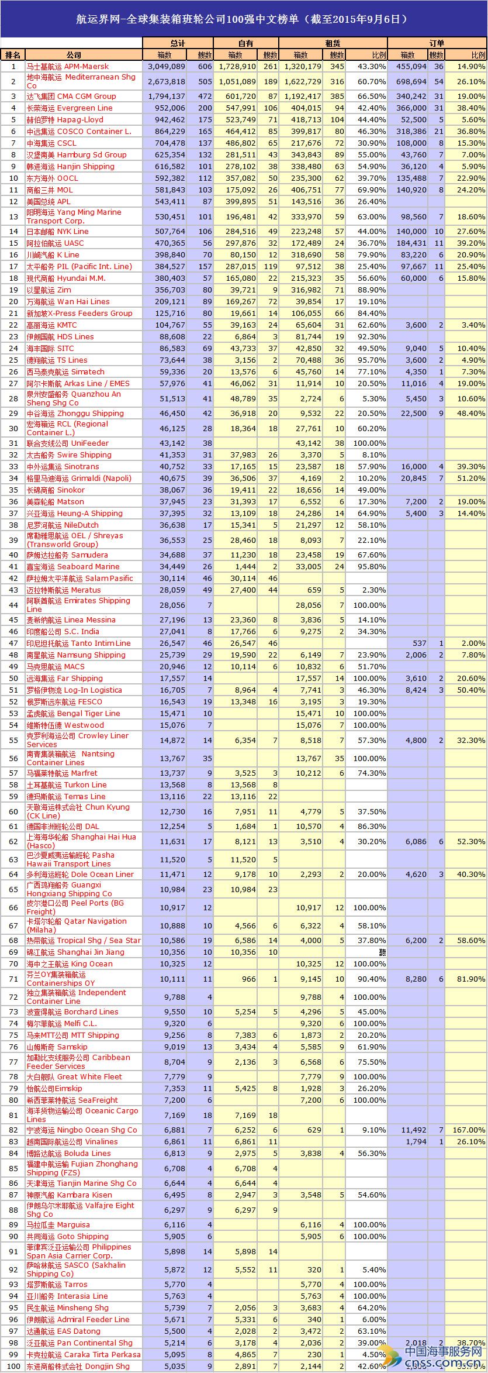Viewport: 488px width, 1373px height.
Task: Select 中外运集运 Sinotrans company cell
Action: 63,467
